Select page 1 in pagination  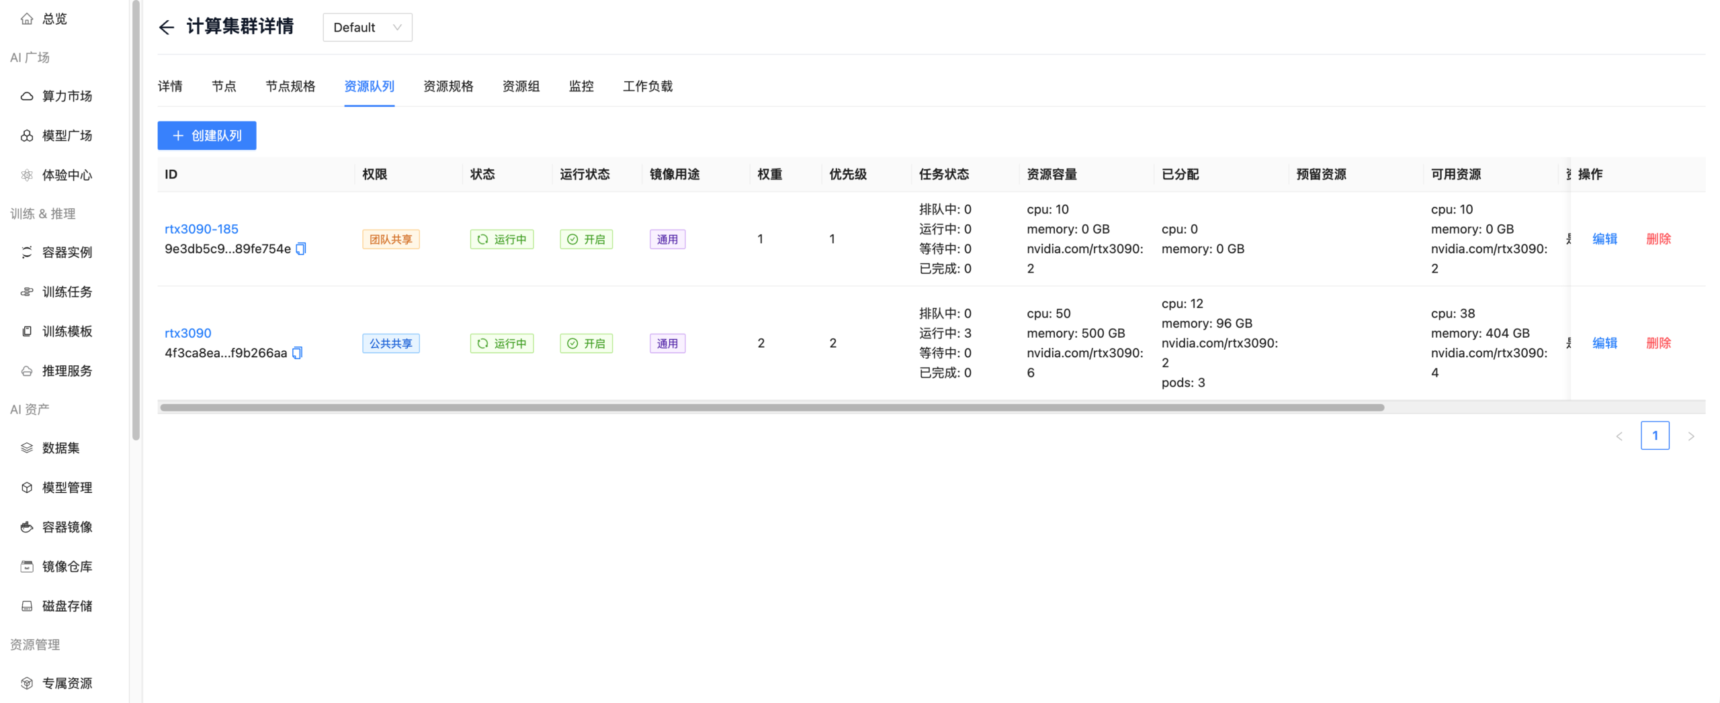(1654, 436)
